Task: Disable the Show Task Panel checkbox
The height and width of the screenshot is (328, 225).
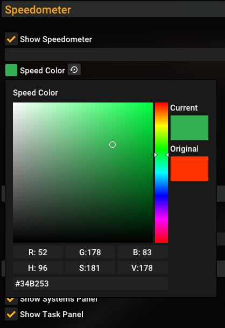Action: [x=11, y=314]
